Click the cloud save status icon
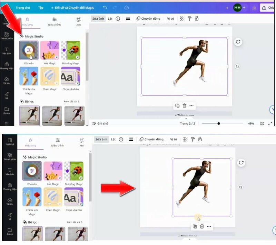 point(127,7)
